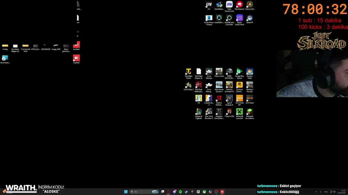Click Arma Reforger icon beside Manor Lords
This screenshot has width=348, height=195.
209,74
